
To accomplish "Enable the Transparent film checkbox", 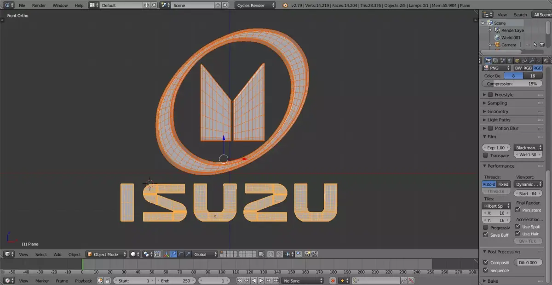I will [x=485, y=155].
